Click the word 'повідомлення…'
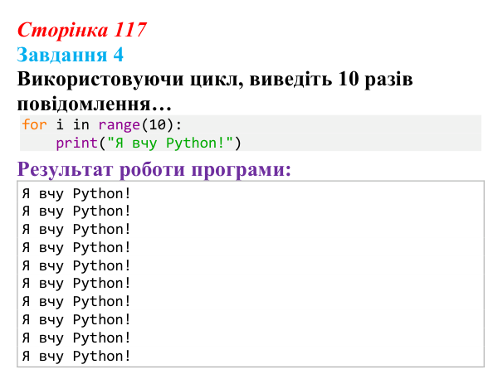Image resolution: width=498 pixels, height=384 pixels. click(95, 104)
